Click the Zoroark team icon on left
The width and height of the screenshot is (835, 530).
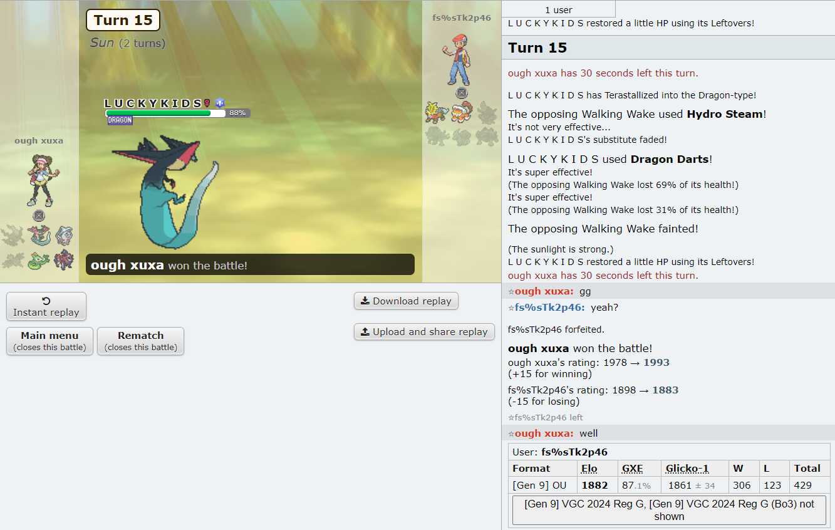point(63,259)
